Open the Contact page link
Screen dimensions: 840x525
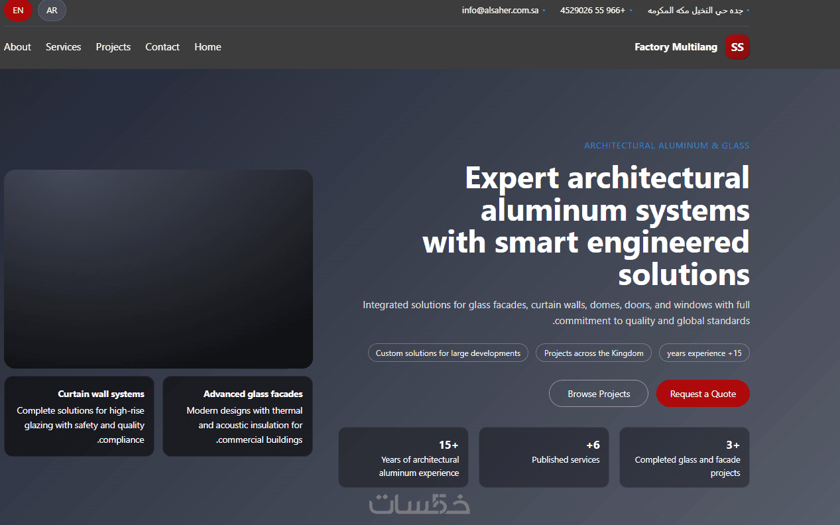point(162,47)
